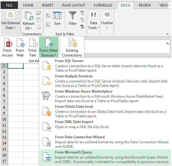Select row header 2
The height and width of the screenshot is (166, 172).
click(x=4, y=71)
